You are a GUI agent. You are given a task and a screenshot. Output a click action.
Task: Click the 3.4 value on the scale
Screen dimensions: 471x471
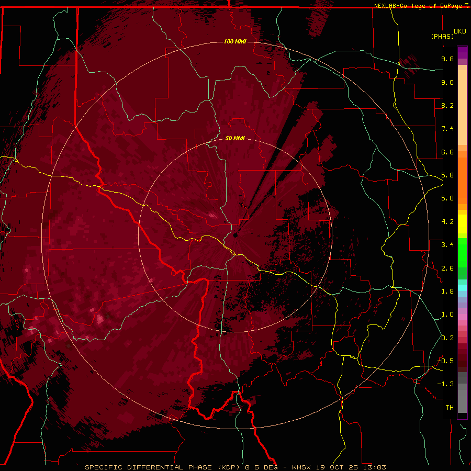[x=447, y=245]
